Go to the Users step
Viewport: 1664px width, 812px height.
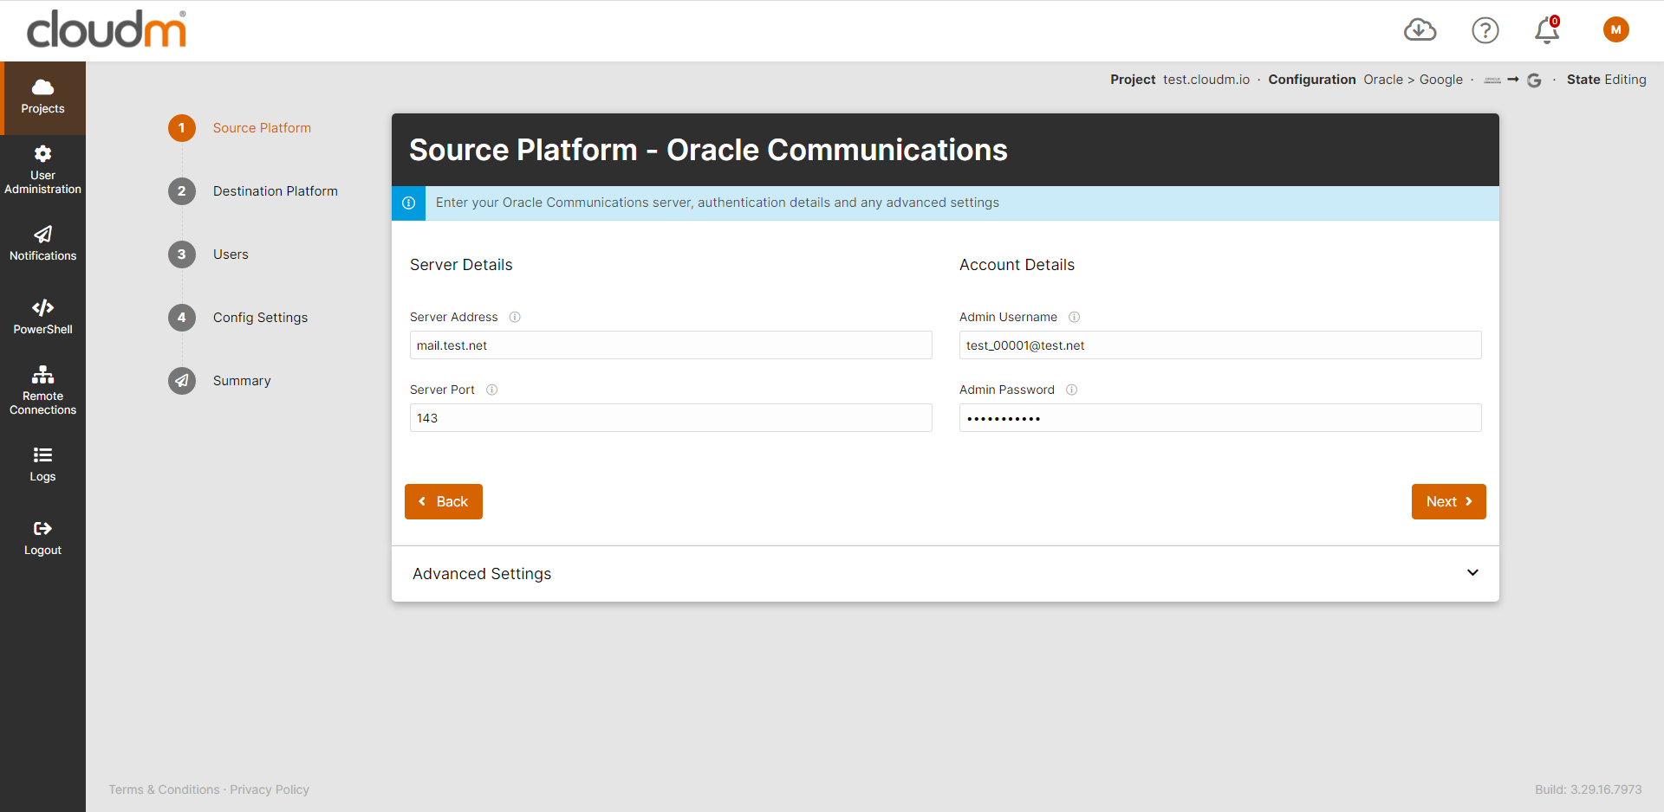231,255
